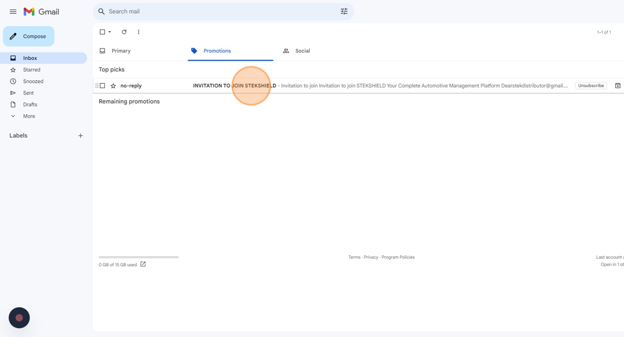Viewport: 624px width, 337px height.
Task: Open the Program Policies link
Action: coord(398,257)
